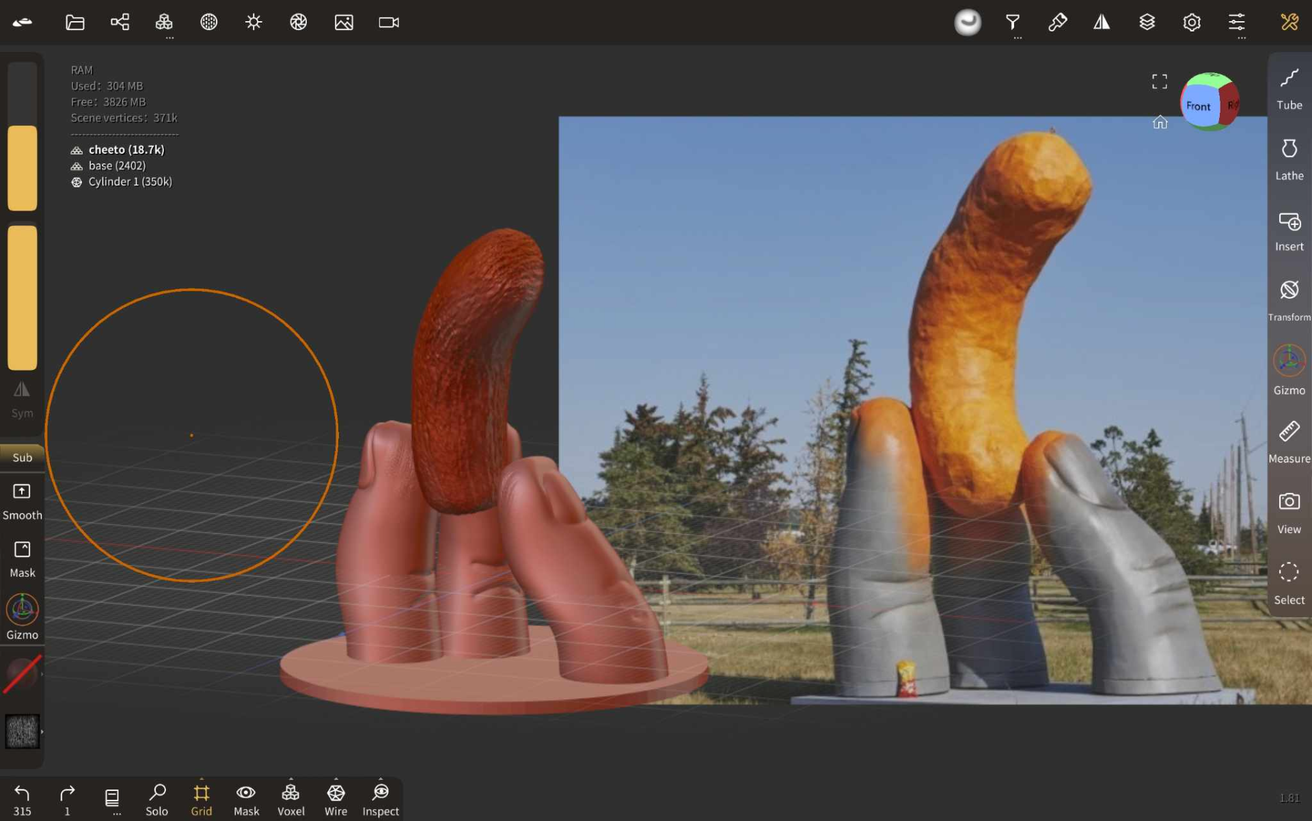
Task: Toggle the Sym symmetry button
Action: (x=22, y=399)
